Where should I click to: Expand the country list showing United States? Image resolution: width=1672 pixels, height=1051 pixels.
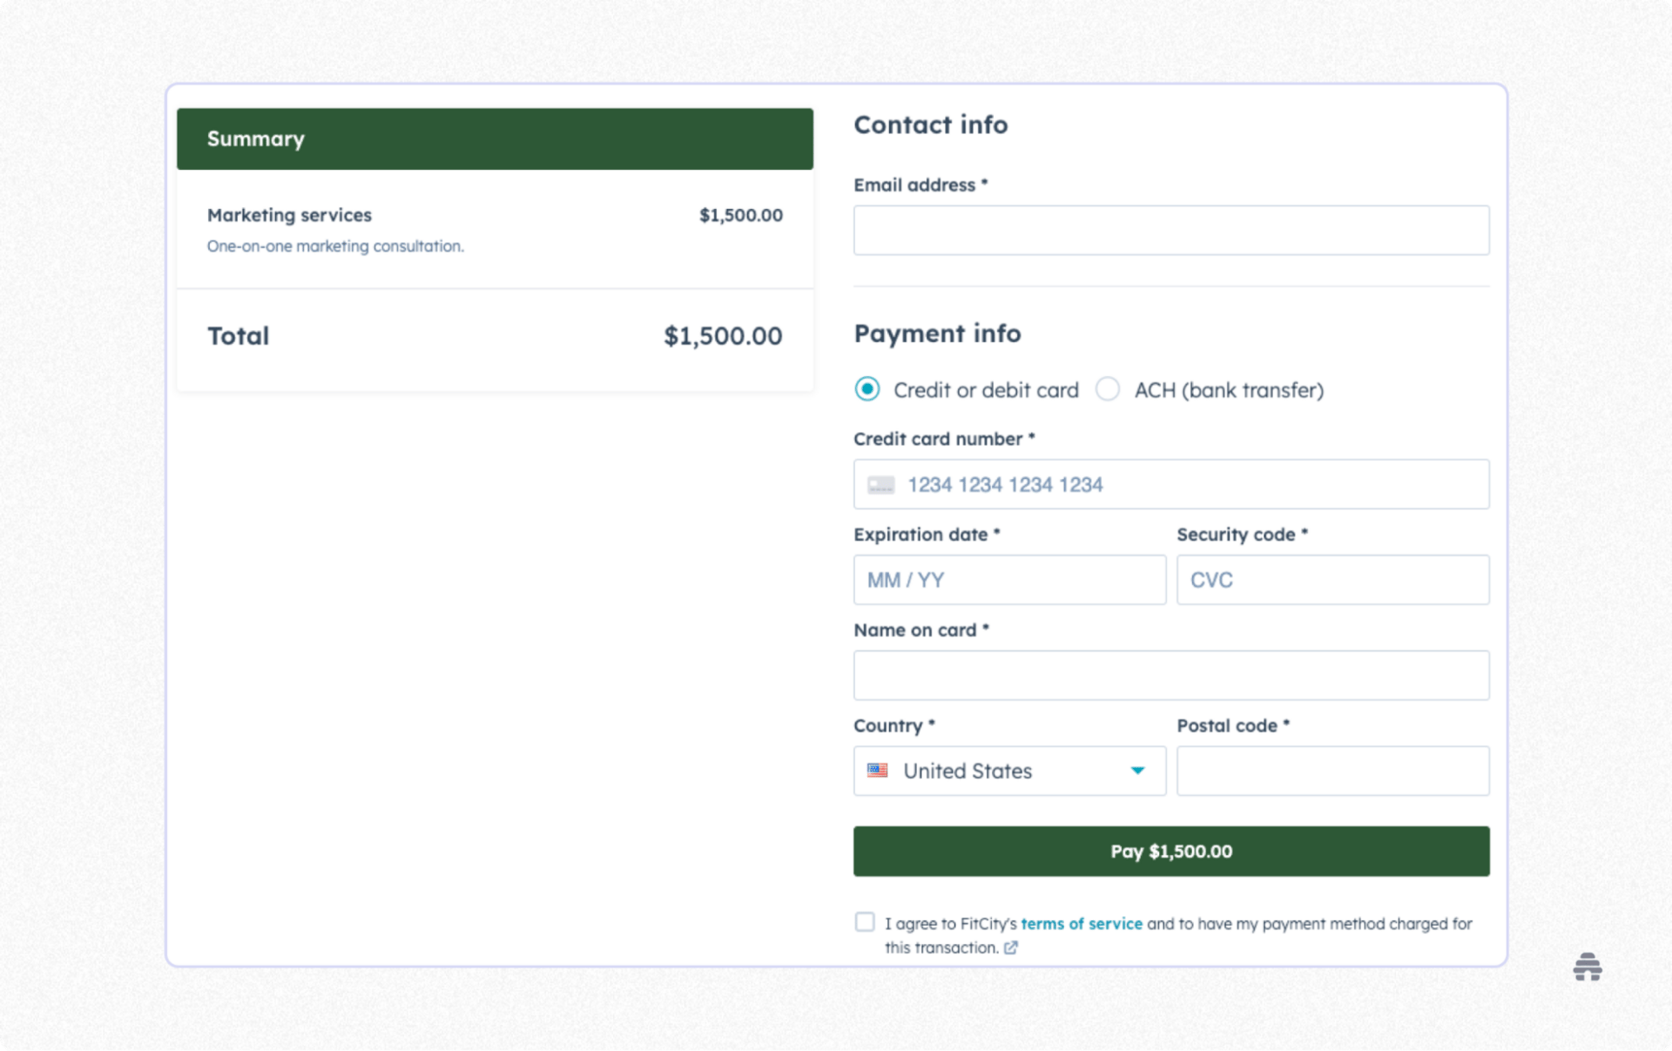coord(1008,771)
